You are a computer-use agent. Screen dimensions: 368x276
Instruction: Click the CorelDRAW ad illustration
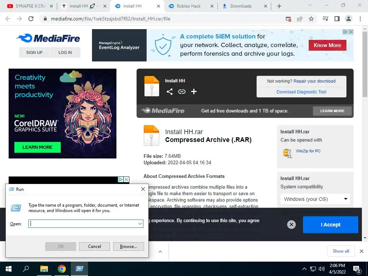(88, 113)
